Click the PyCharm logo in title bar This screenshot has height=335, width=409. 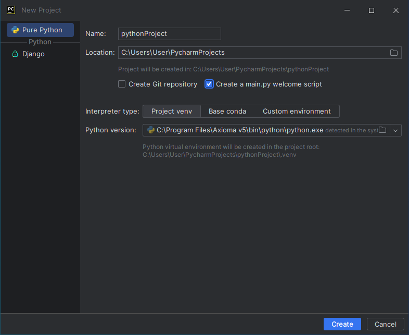pos(10,10)
